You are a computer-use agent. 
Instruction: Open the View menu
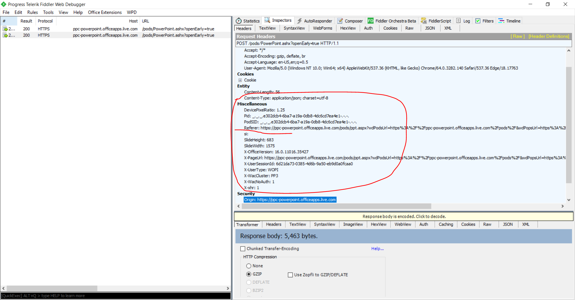pyautogui.click(x=63, y=12)
